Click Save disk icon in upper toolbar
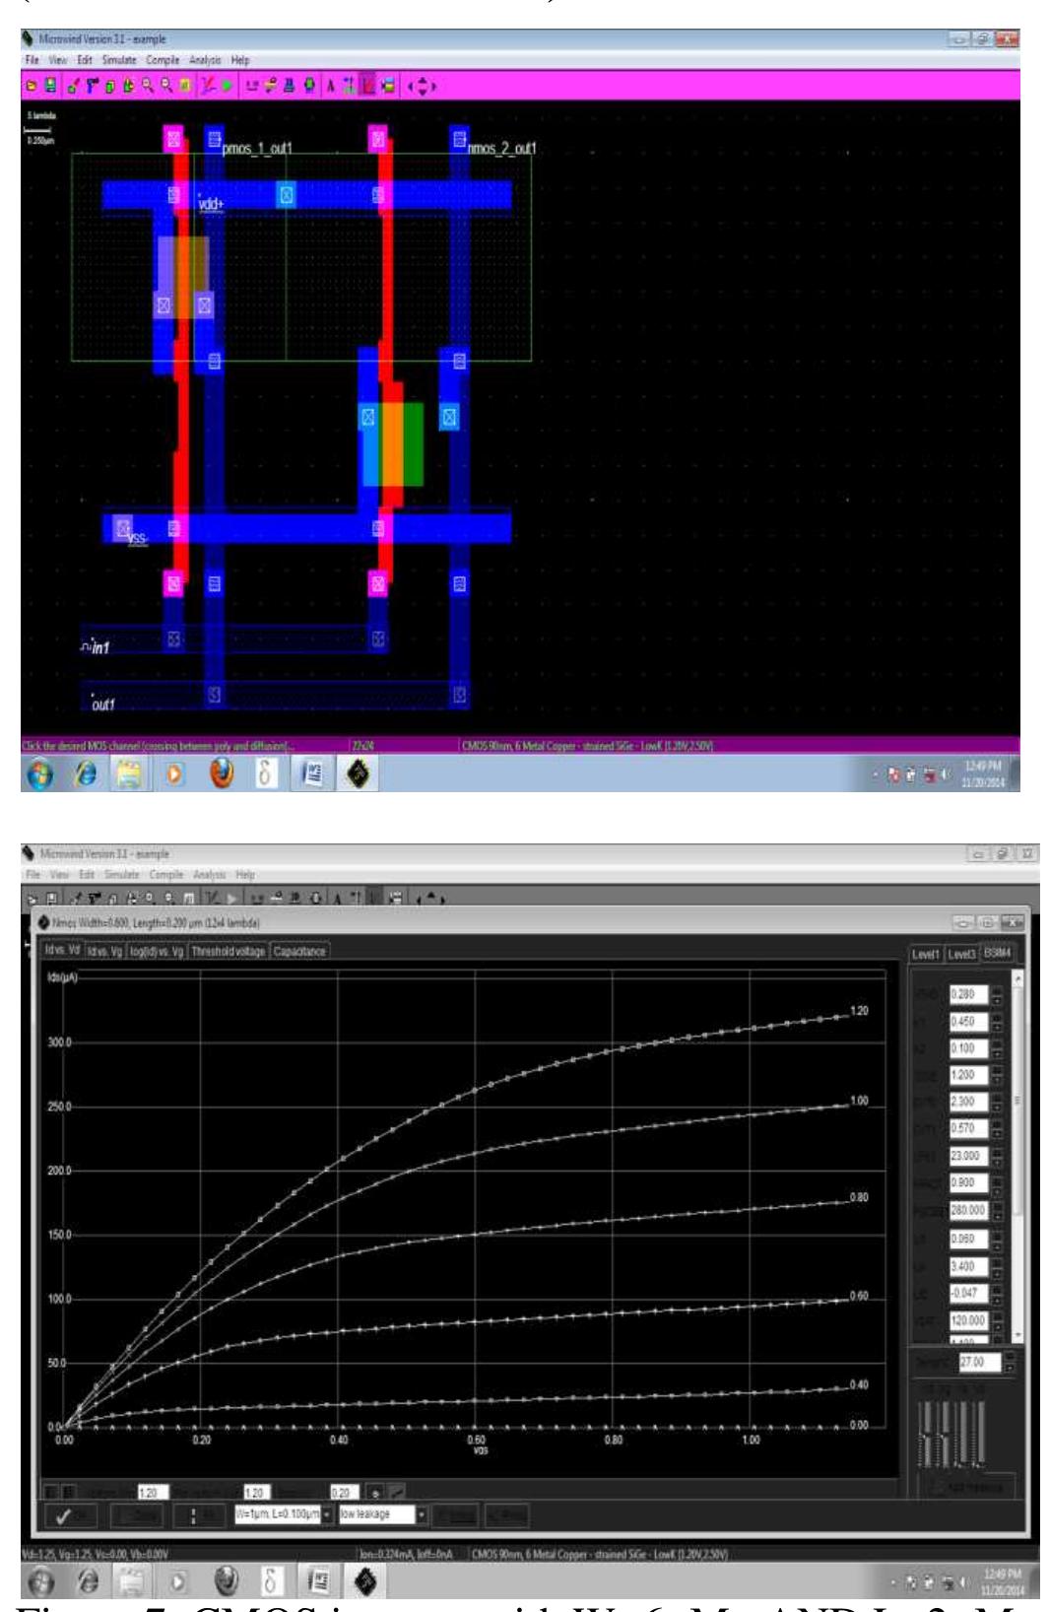The height and width of the screenshot is (1612, 1049). point(49,86)
